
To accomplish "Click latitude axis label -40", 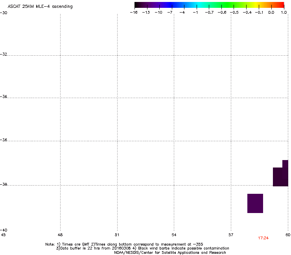I will pos(4,230).
